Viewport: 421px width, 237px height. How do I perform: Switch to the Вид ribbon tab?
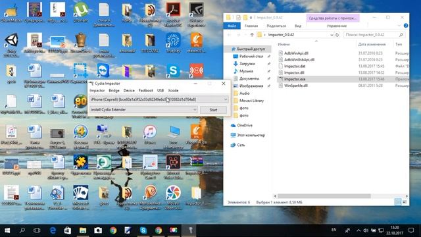[298, 26]
